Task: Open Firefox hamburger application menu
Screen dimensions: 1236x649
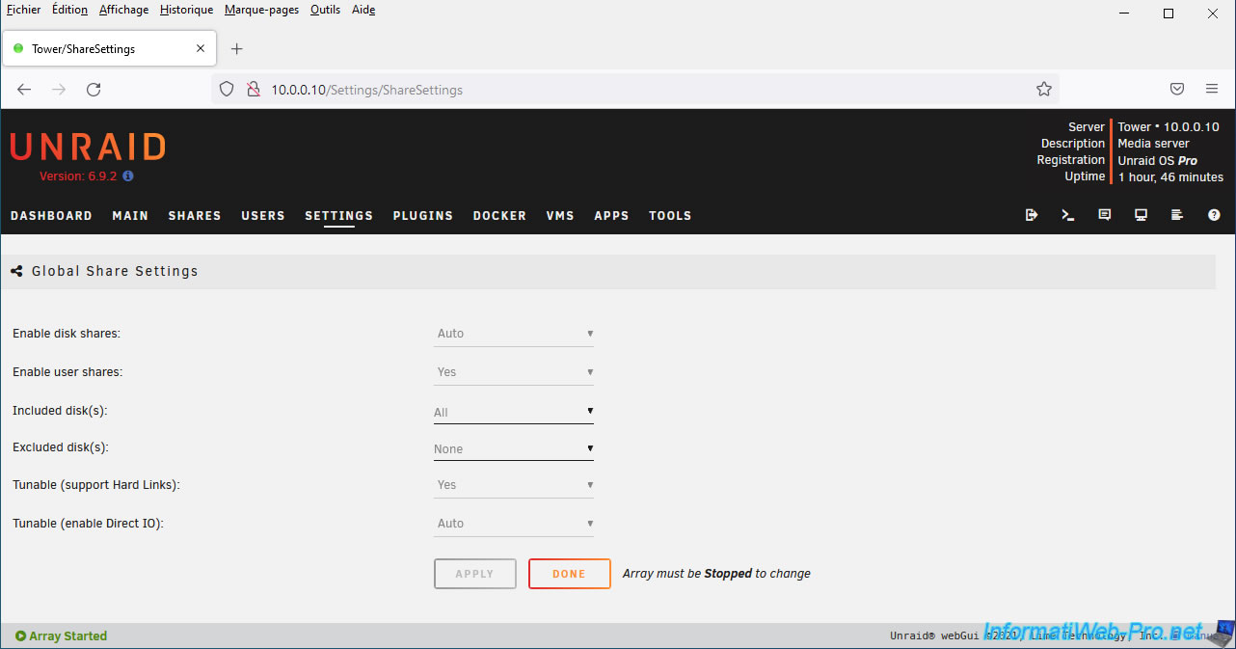Action: [x=1212, y=89]
